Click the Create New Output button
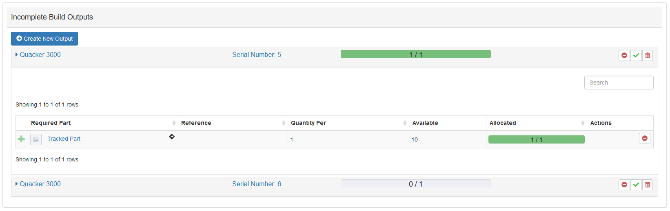 click(44, 39)
